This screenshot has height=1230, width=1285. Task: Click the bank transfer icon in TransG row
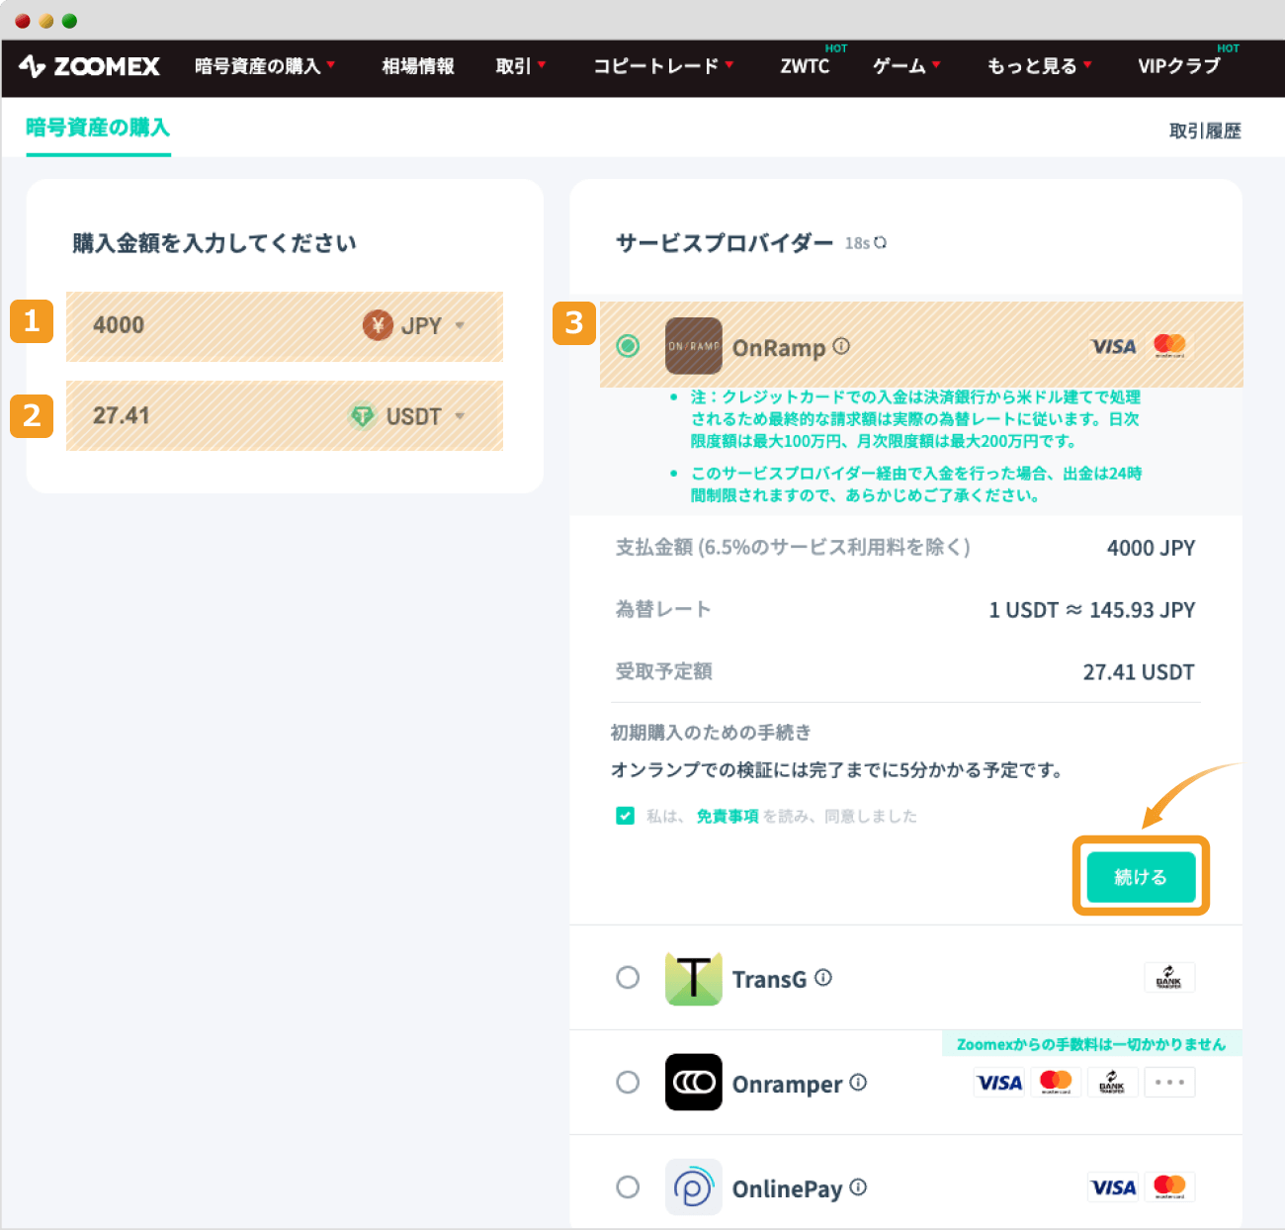click(x=1168, y=977)
